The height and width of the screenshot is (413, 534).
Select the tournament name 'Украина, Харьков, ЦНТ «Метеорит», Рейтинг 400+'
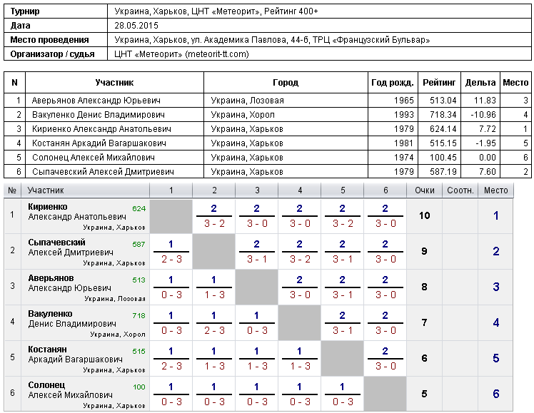[216, 11]
